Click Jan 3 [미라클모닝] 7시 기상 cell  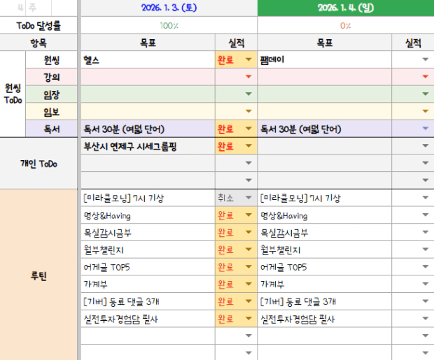[x=148, y=198]
